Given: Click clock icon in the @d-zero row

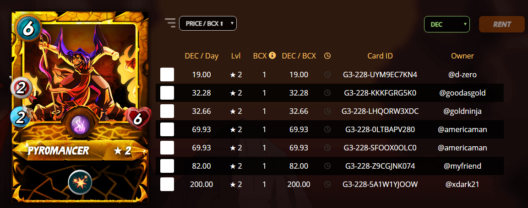Looking at the screenshot, I should tap(327, 75).
